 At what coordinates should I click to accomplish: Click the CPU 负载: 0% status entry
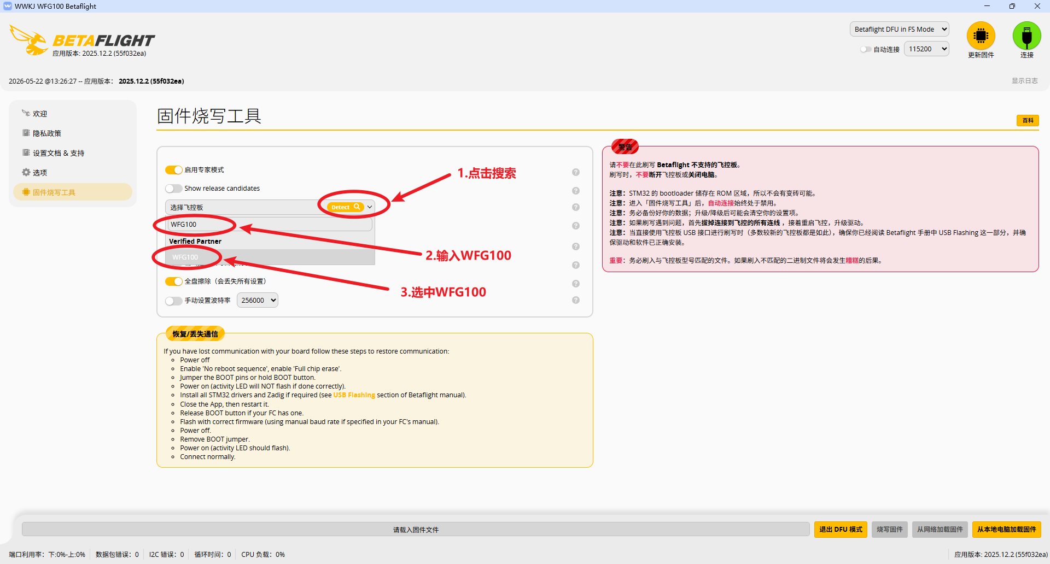coord(263,555)
